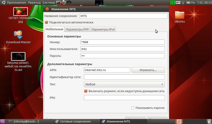Click the Пароль field
This screenshot has height=124, width=212.
coord(123,56)
